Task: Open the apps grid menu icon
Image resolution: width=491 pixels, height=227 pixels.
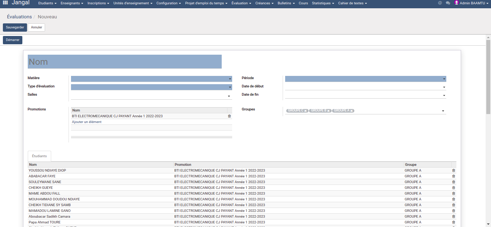Action: pyautogui.click(x=5, y=3)
